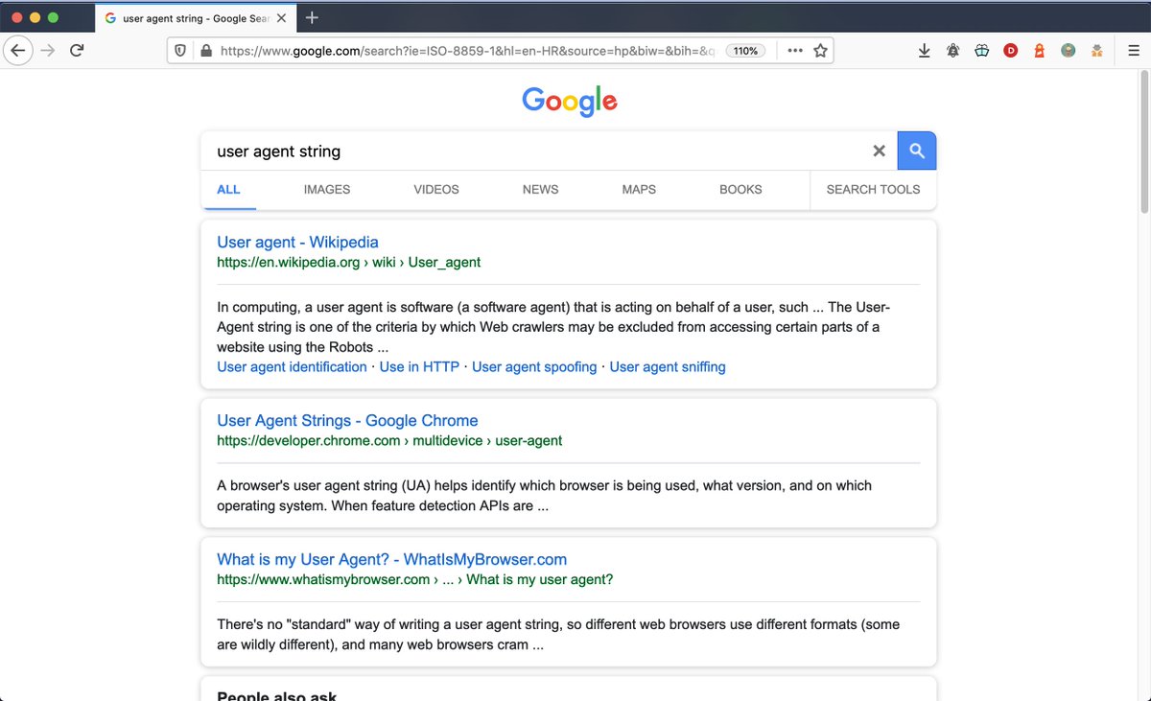Open User agent spoofing sublink
This screenshot has height=701, width=1151.
coord(534,366)
